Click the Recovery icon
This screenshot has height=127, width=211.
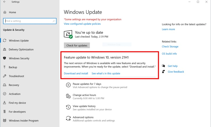pos(4,85)
